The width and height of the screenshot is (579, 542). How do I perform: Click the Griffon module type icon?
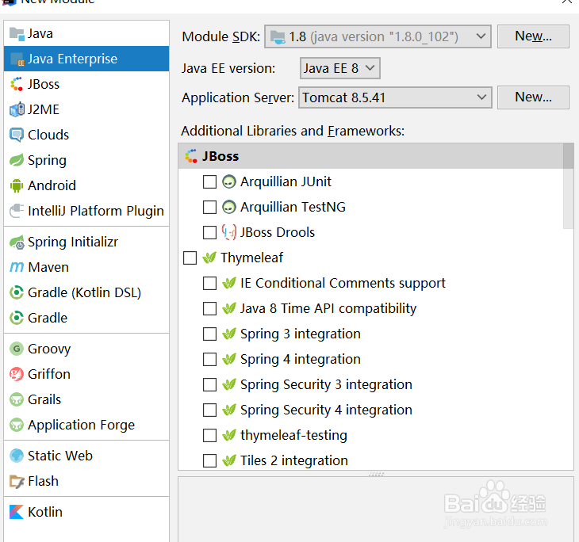click(17, 374)
